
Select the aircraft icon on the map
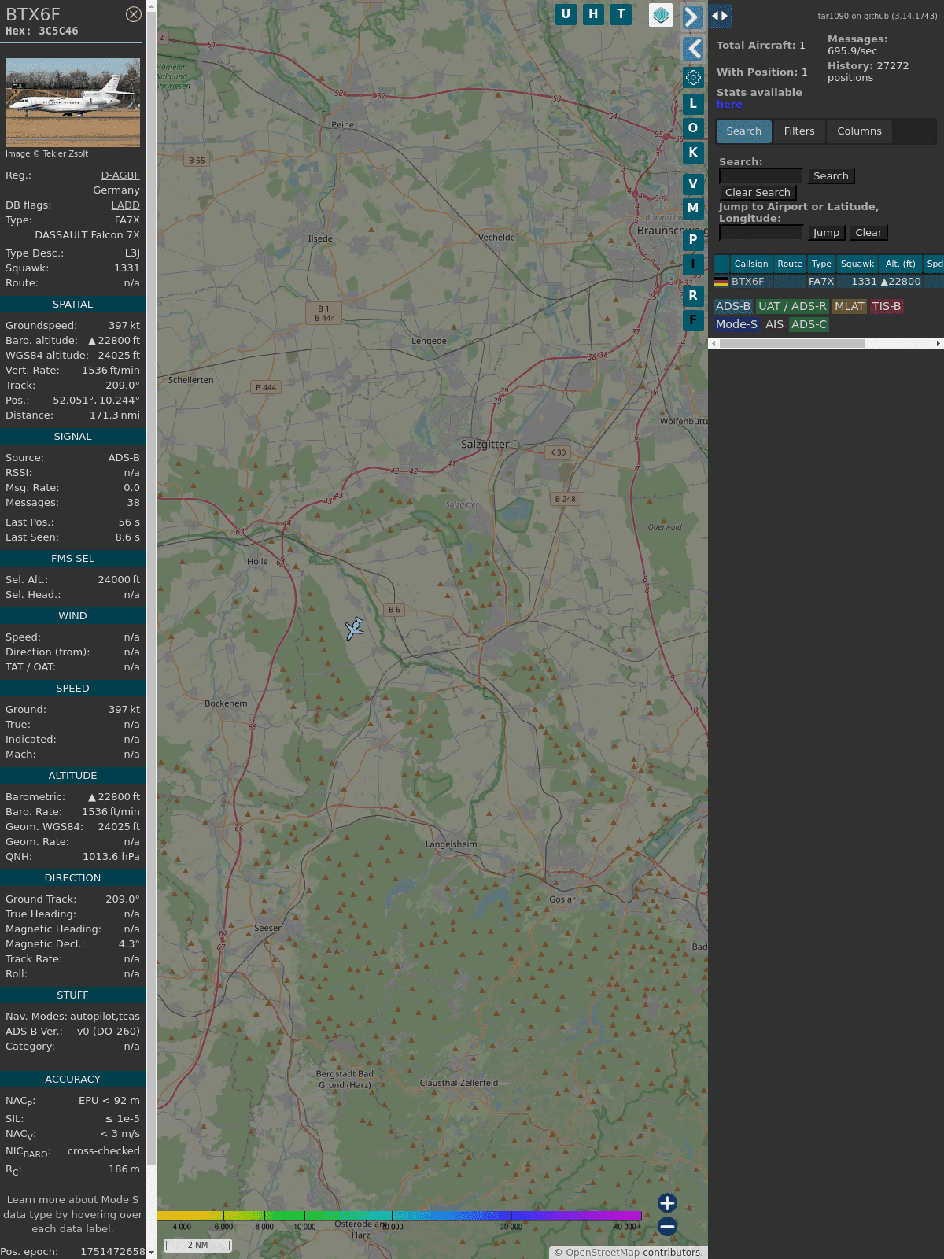(355, 629)
